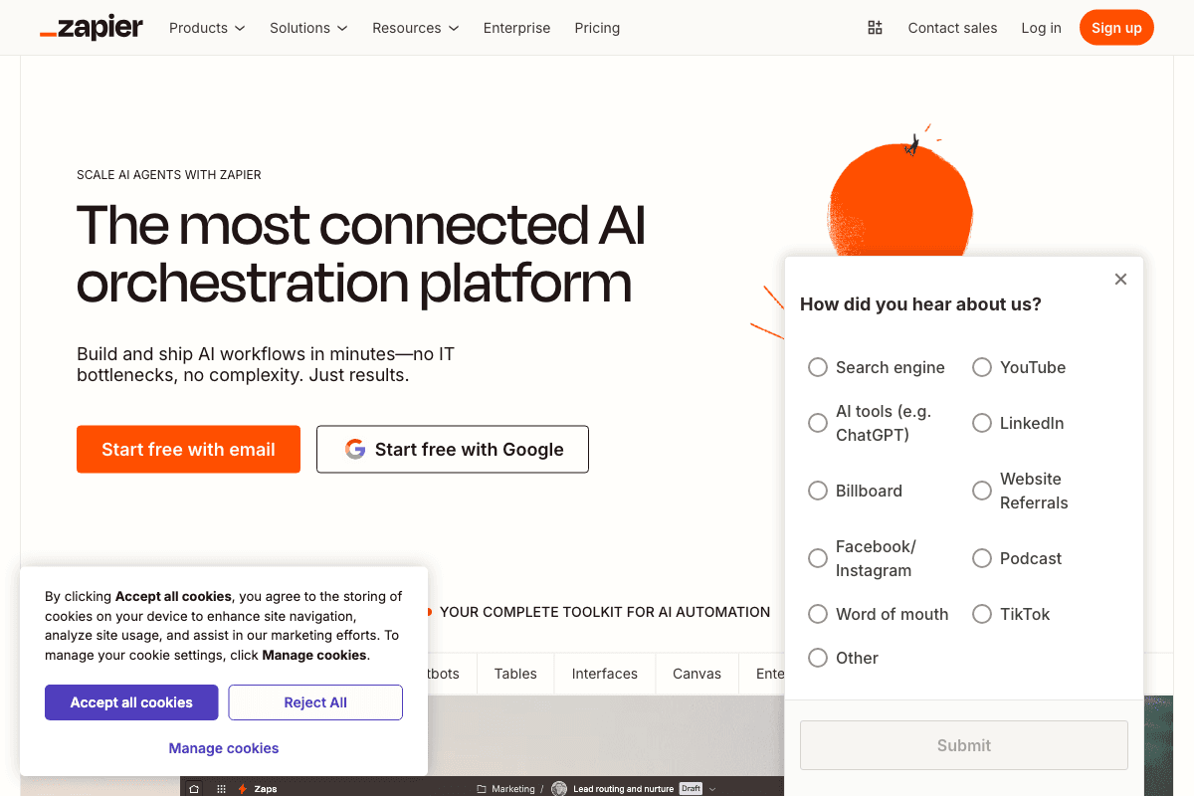Open the app integrations grid icon
Viewport: 1194px width, 796px height.
coord(875,28)
